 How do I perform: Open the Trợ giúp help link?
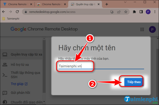[x=19, y=84]
